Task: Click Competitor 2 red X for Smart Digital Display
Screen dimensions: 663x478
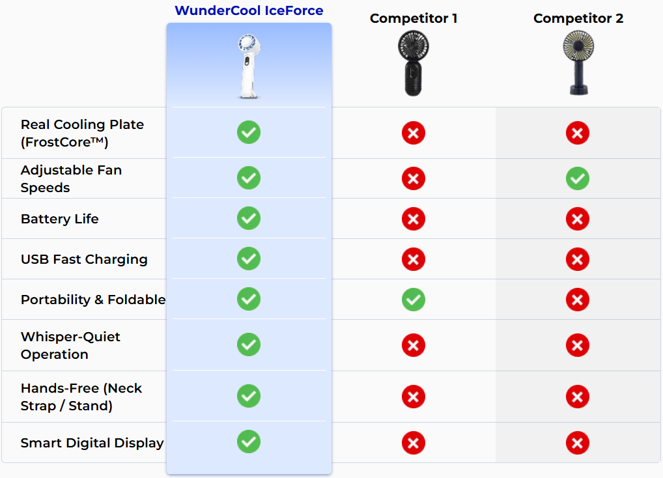Action: 578,443
